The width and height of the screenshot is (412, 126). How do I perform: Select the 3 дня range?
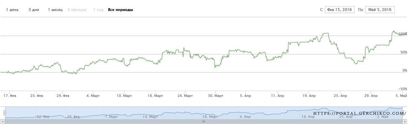(34, 10)
